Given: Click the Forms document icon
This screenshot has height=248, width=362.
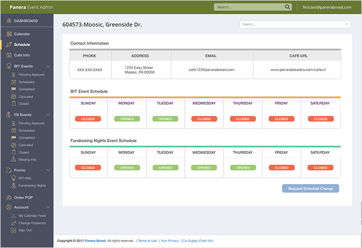Looking at the screenshot, I should (9, 170).
